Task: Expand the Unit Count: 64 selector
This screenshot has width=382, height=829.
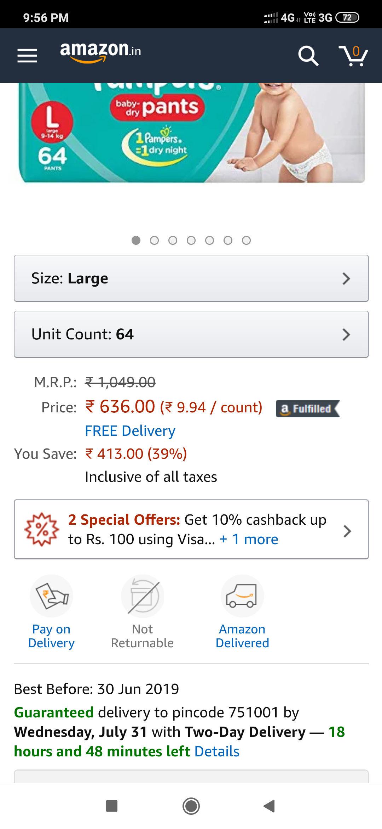Action: (191, 334)
